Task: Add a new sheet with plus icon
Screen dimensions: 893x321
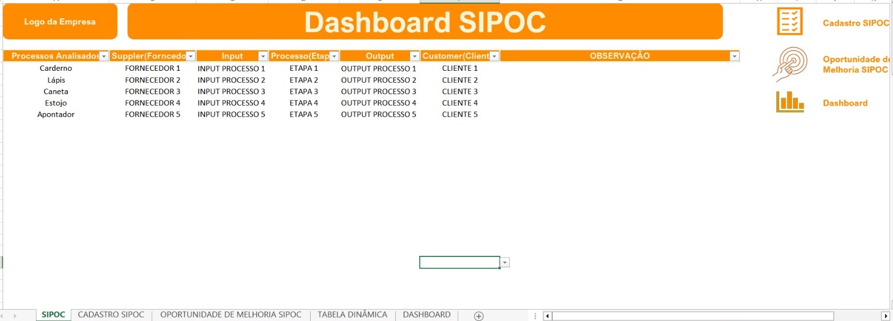Action: (479, 316)
